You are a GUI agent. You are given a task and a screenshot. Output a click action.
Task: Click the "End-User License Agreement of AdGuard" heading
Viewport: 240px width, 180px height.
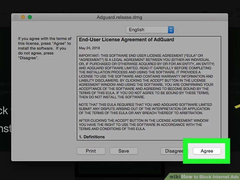[126, 40]
